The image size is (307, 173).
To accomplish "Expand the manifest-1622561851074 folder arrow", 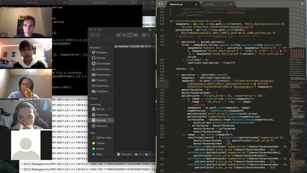I will pos(154,46).
